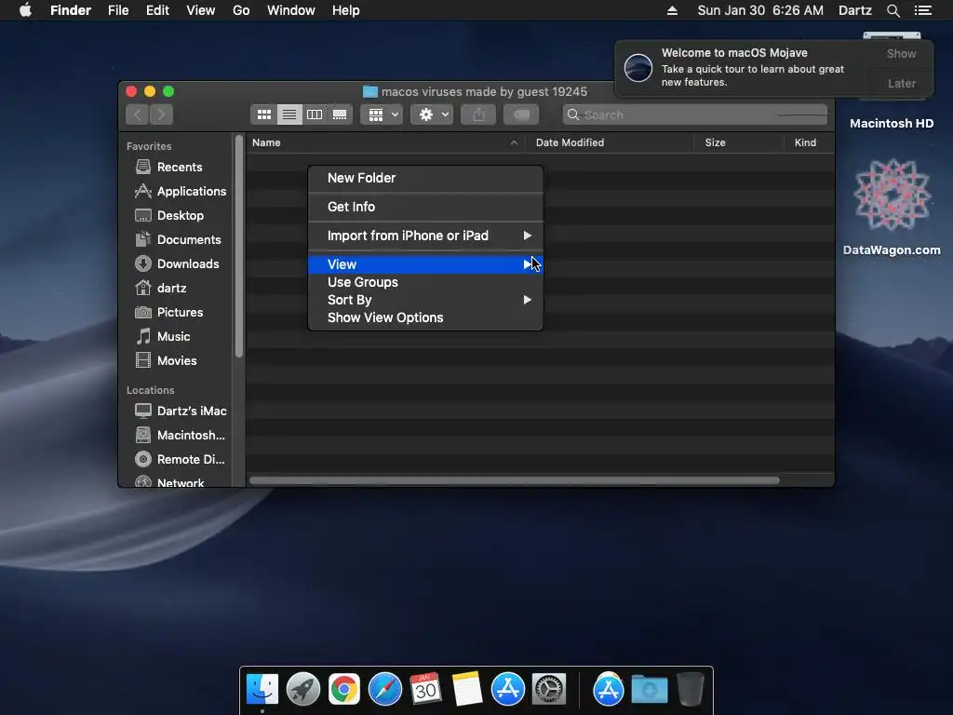953x715 pixels.
Task: Open the Apple menu
Action: tap(25, 10)
